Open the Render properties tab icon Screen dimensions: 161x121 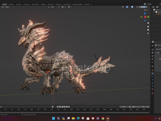[x=152, y=49]
